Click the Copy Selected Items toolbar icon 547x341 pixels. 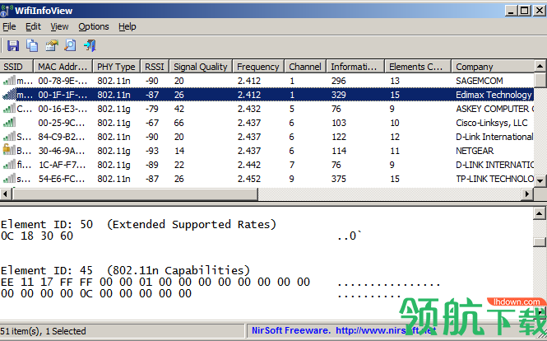[x=32, y=46]
